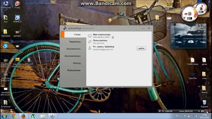The height and width of the screenshot is (119, 212).
Task: Pause the Bandicam recording
Action: coord(206,111)
